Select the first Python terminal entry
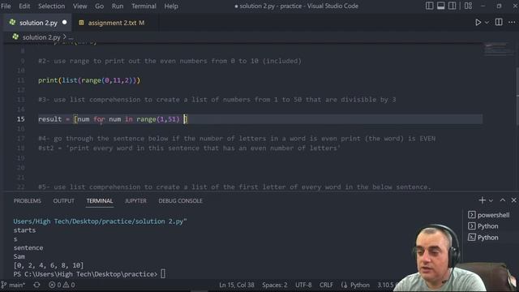The width and height of the screenshot is (519, 292). [483, 226]
